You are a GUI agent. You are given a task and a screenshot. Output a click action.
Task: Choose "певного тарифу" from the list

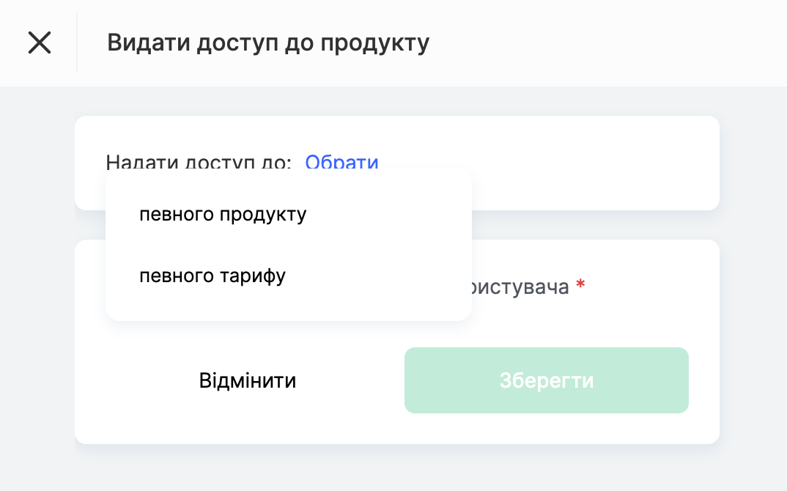[x=213, y=276]
